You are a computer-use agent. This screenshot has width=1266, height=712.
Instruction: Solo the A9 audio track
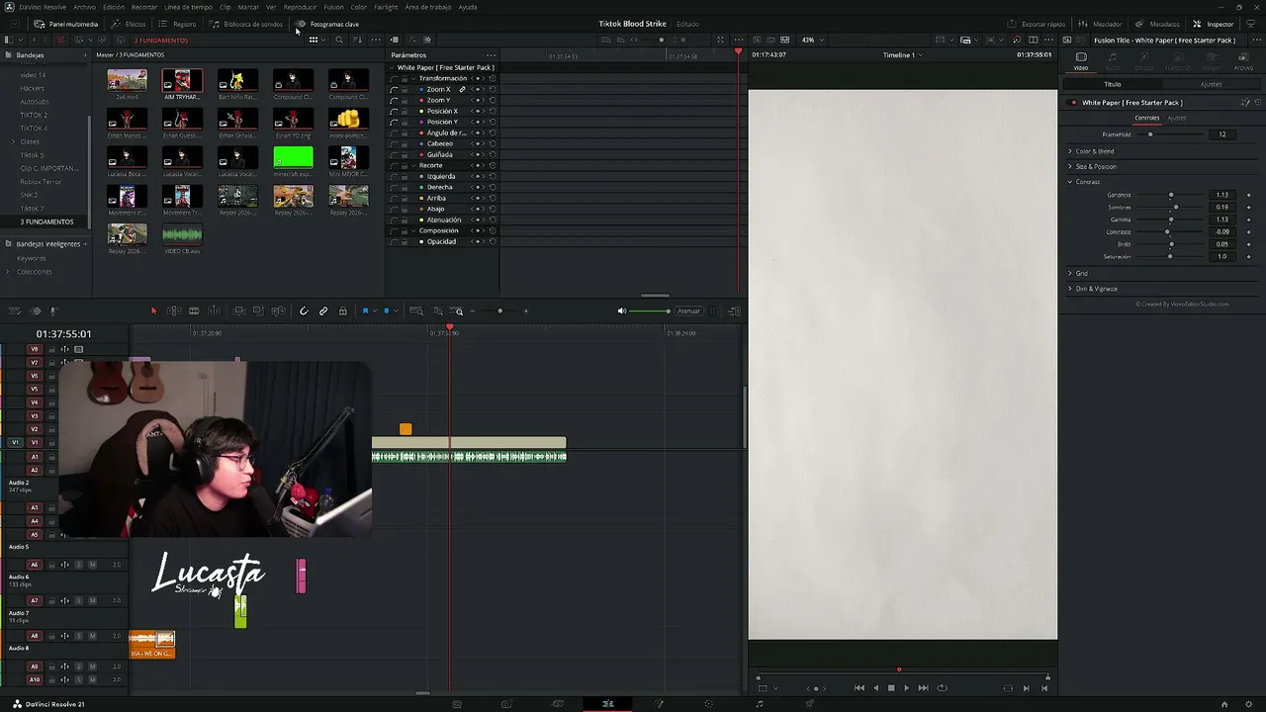79,667
